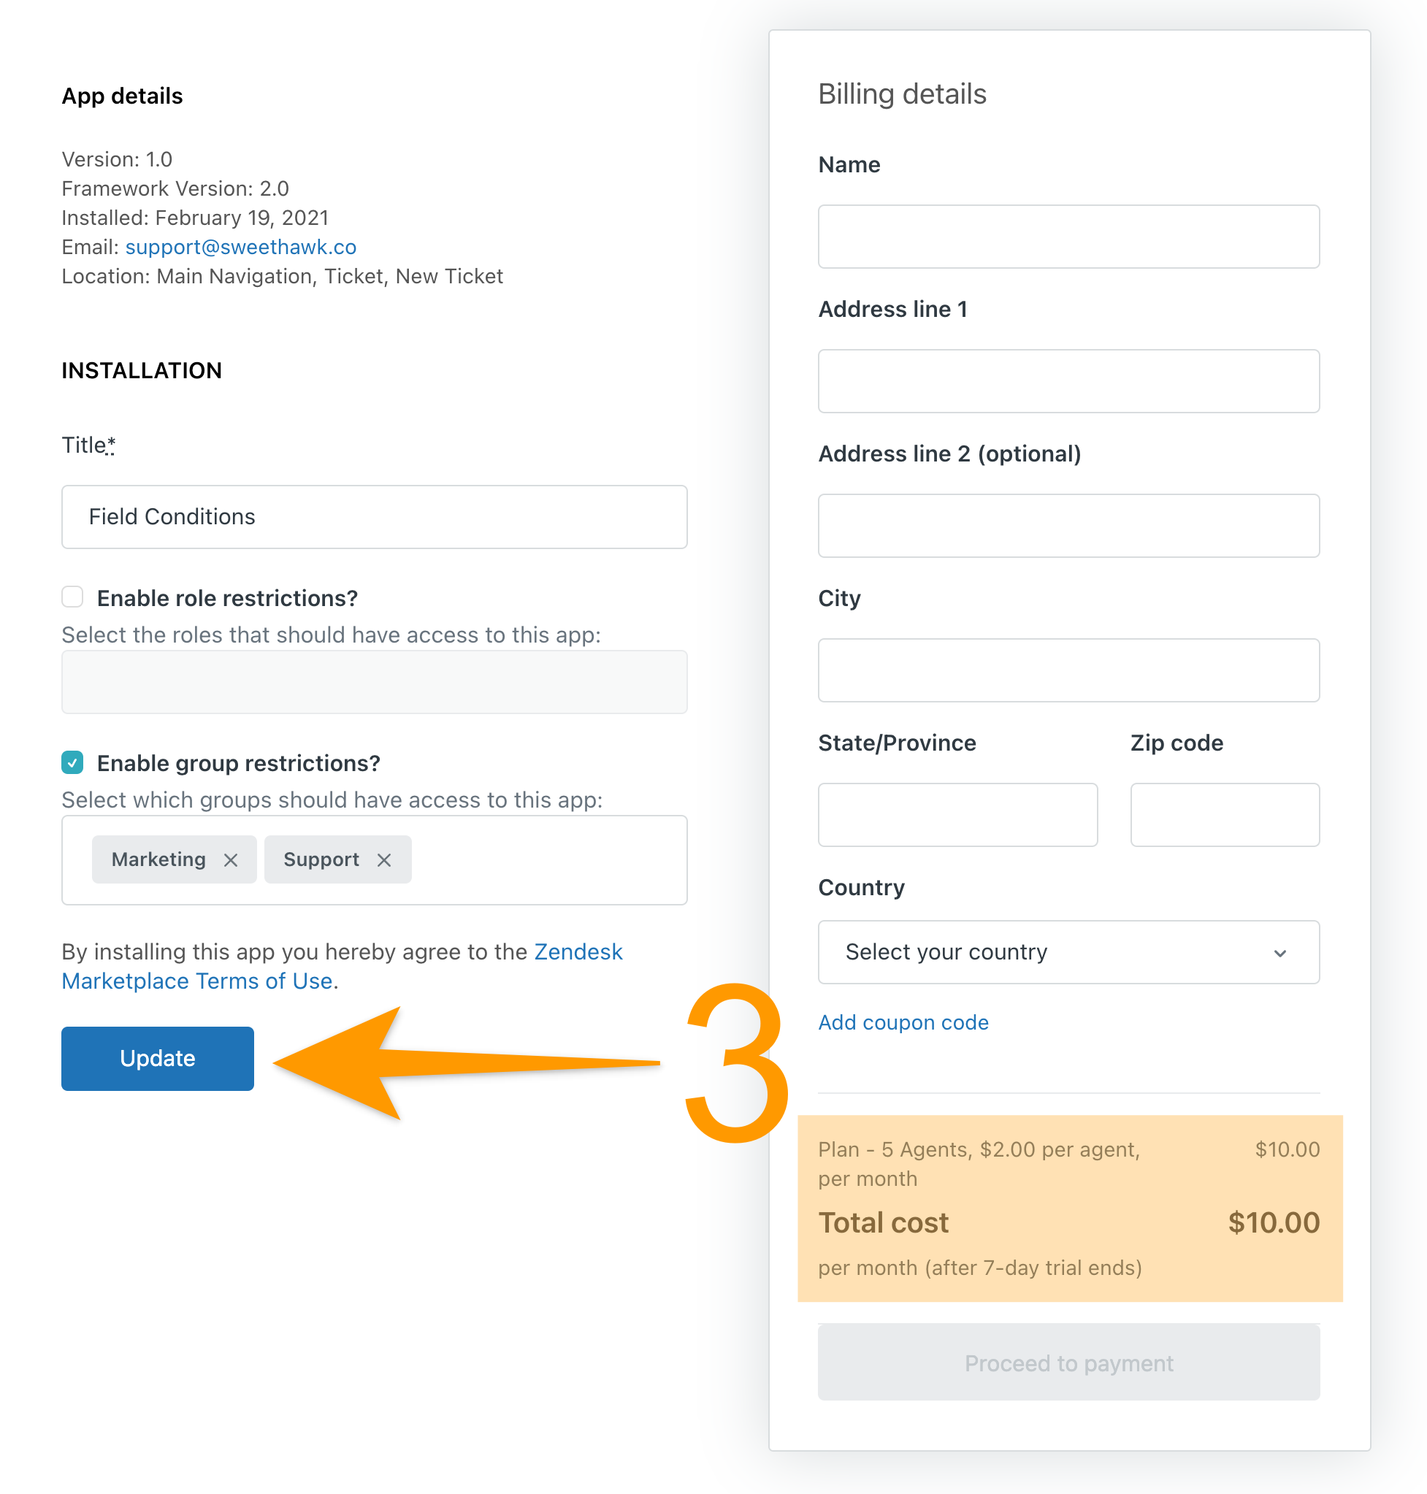This screenshot has width=1427, height=1494.
Task: Click the billing Name input field
Action: click(x=1068, y=237)
